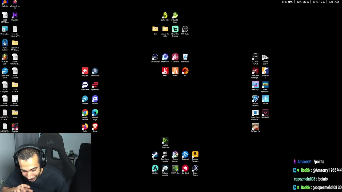Launch the TeamSpeak shortcut
342x192 pixels.
coord(95,72)
